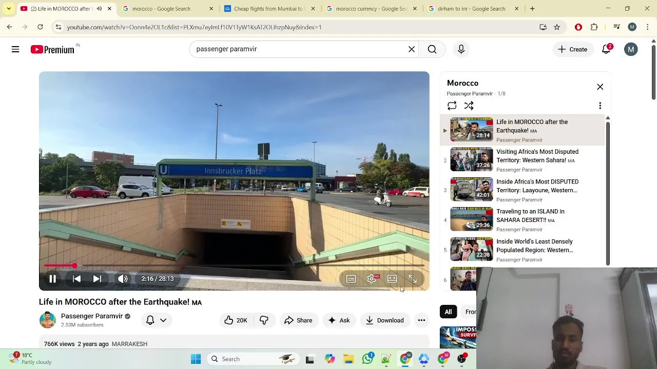
Task: Open Copilot from the taskbar
Action: (330, 359)
